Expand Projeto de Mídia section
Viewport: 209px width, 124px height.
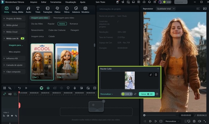14,19
